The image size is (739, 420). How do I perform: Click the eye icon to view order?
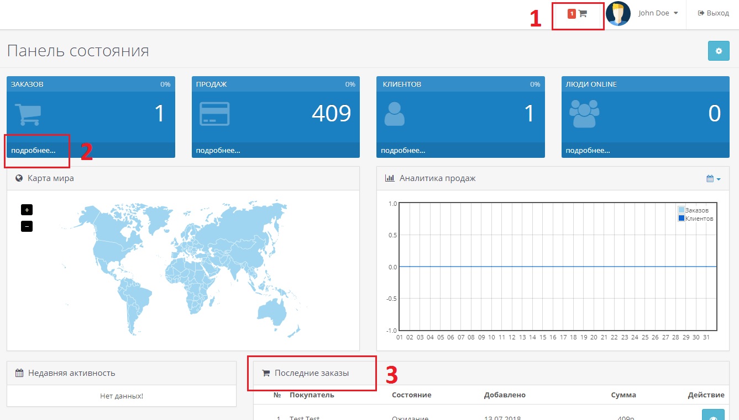click(x=712, y=416)
